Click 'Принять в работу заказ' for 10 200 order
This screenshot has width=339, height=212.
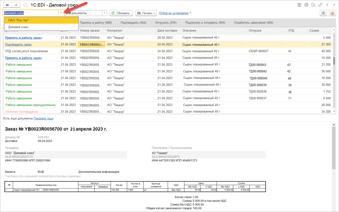click(x=23, y=58)
